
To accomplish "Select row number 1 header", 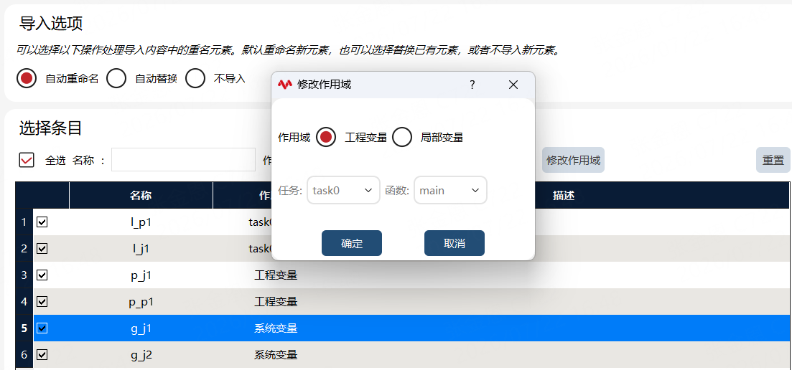I will (24, 222).
